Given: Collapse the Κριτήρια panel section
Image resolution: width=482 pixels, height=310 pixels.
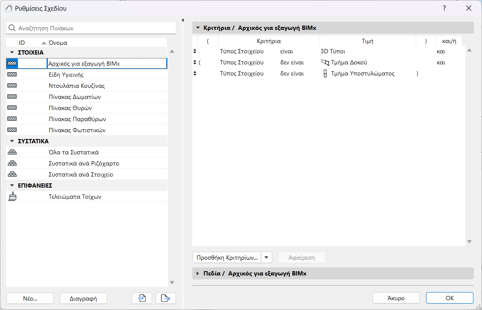Looking at the screenshot, I should tap(198, 28).
